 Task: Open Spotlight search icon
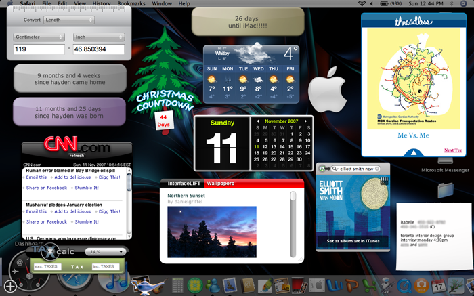tap(463, 3)
